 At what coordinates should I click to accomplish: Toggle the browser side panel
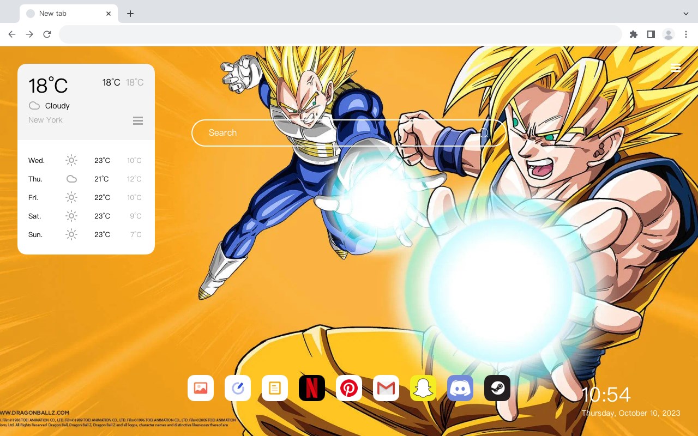[x=651, y=34]
